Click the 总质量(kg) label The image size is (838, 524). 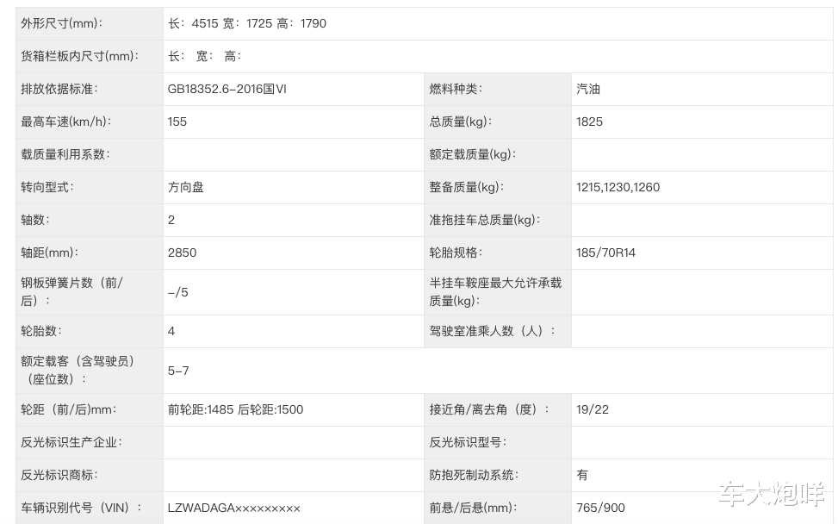[x=461, y=122]
